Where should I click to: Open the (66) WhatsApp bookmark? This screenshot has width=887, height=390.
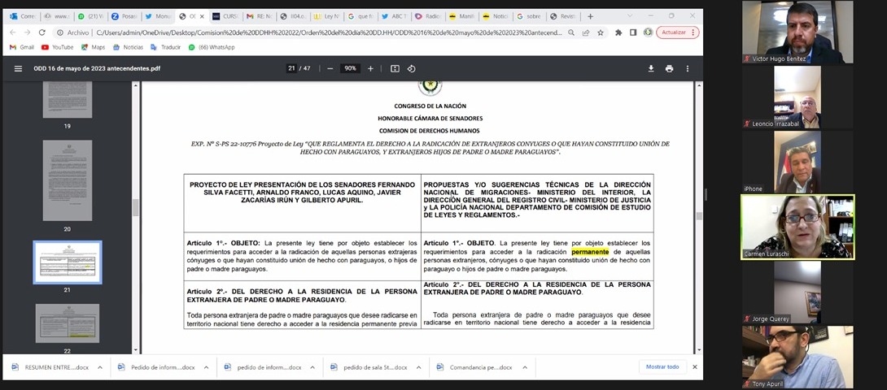[212, 47]
